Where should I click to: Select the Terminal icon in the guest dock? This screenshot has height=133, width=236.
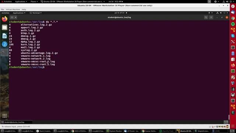coord(4,52)
